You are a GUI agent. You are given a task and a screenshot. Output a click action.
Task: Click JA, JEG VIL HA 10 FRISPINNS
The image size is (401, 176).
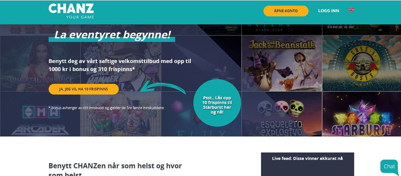(x=84, y=89)
